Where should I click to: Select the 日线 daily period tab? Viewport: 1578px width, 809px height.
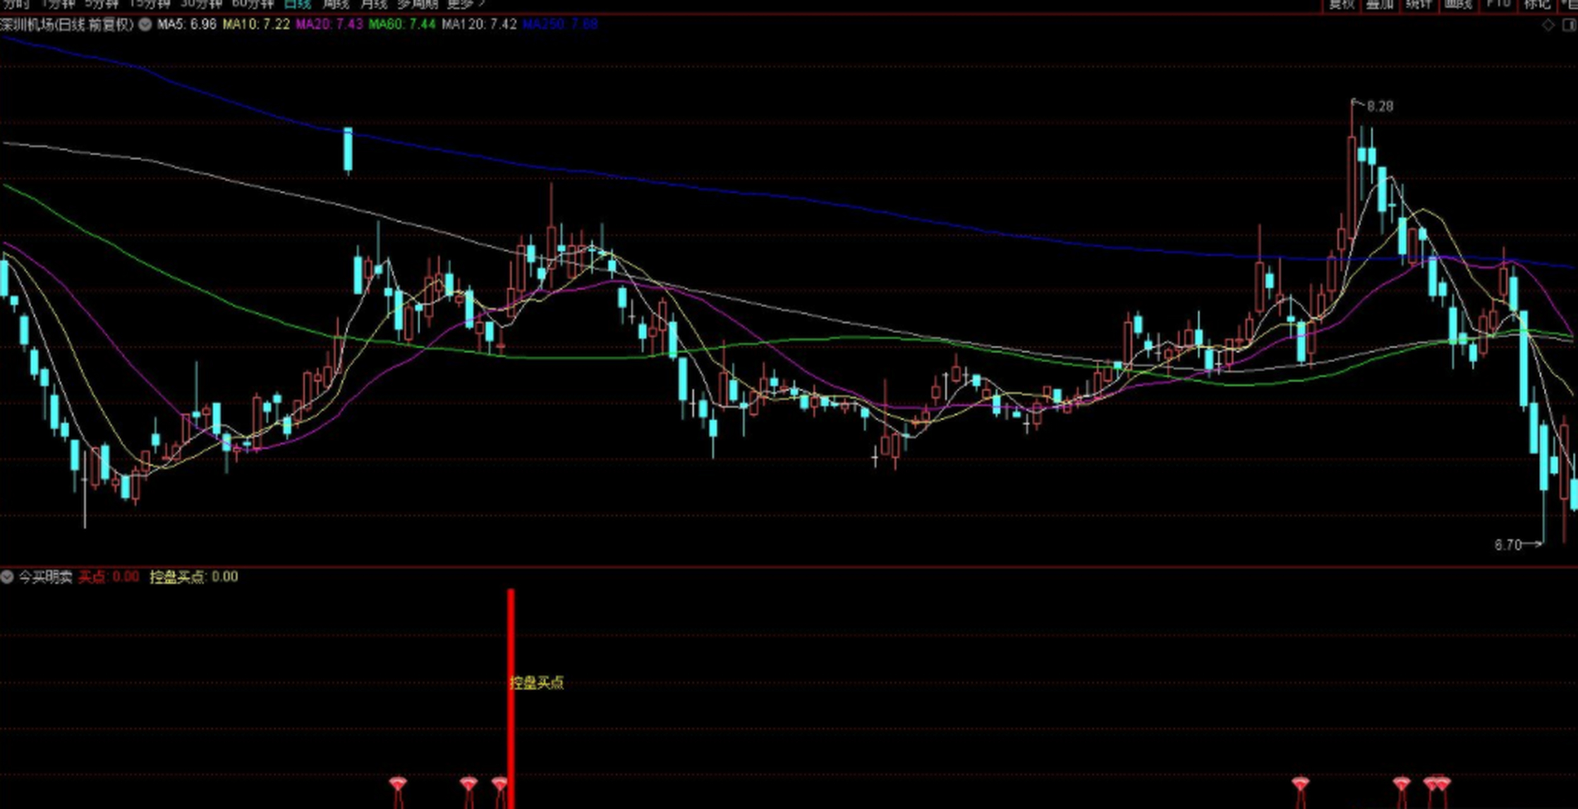[297, 4]
